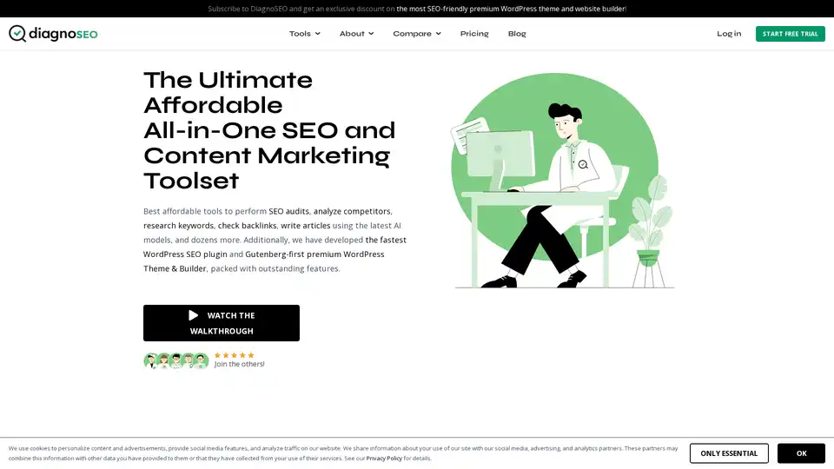834x469 pixels.
Task: Click the magnifier badge on the illustrated shirt
Action: [583, 165]
